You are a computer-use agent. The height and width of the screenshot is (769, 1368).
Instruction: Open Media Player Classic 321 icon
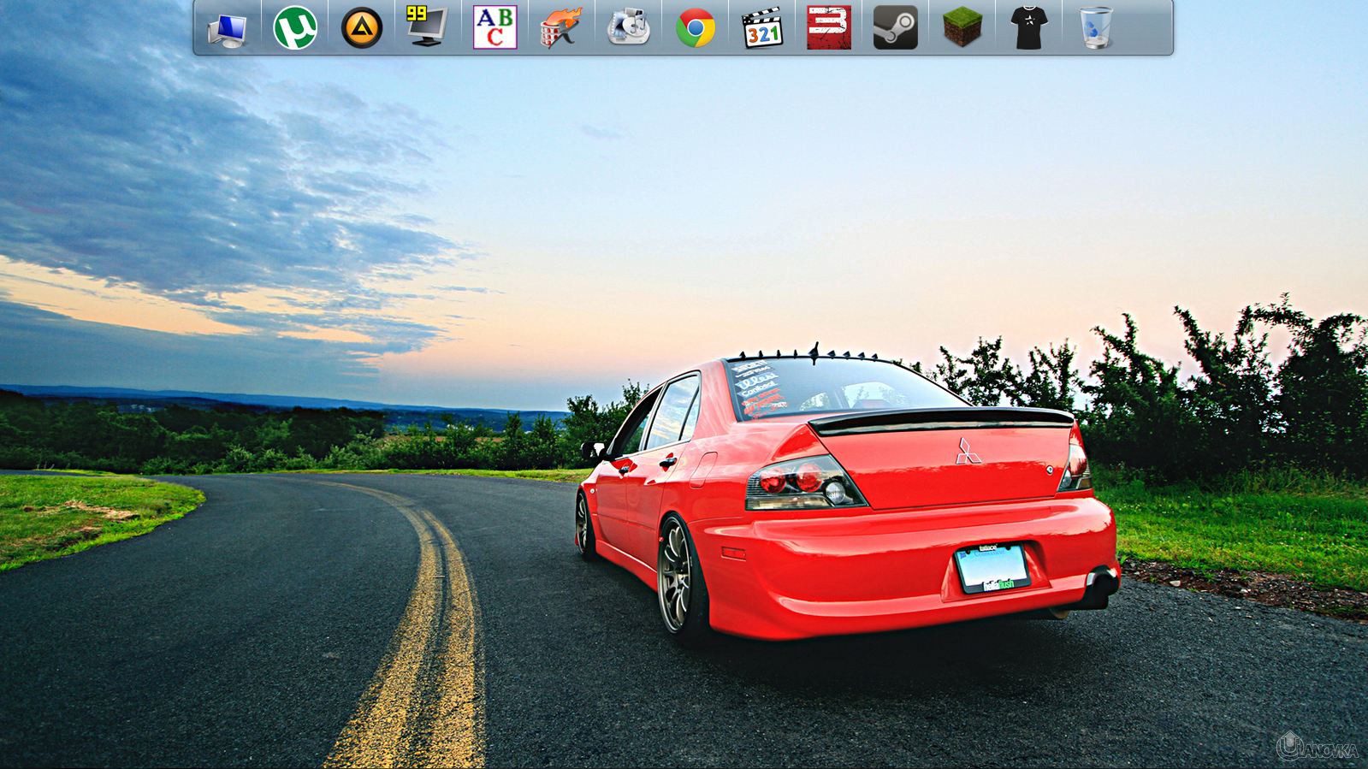coord(761,28)
